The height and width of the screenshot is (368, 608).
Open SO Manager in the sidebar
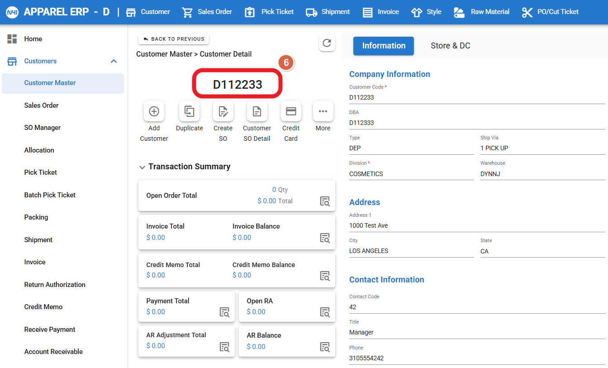43,128
